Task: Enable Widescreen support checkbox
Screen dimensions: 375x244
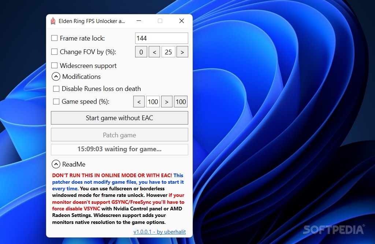Action: point(54,65)
